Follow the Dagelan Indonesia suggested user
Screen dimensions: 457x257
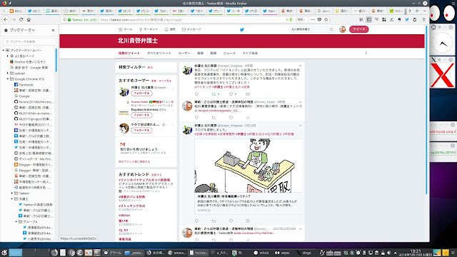(141, 115)
